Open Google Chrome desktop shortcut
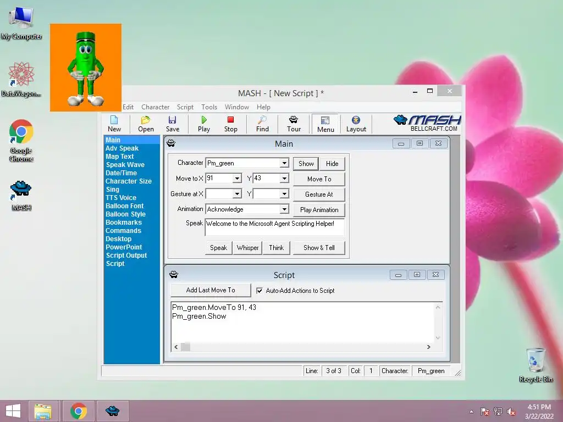Viewport: 563px width, 422px height. tap(21, 140)
